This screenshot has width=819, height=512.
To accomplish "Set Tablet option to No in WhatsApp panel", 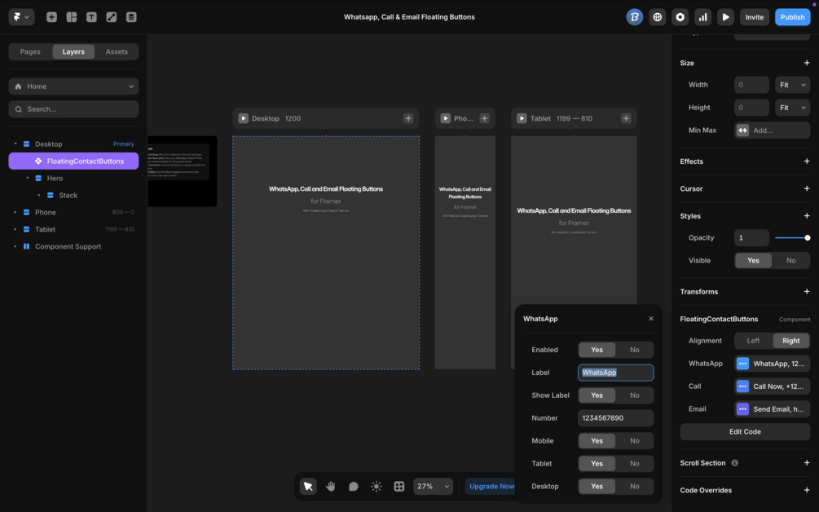I will (635, 464).
